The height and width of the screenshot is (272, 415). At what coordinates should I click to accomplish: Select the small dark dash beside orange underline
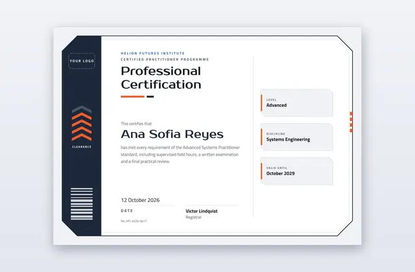(150, 96)
